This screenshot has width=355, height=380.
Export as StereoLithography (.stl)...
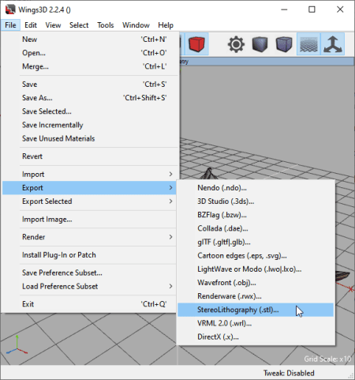256,310
